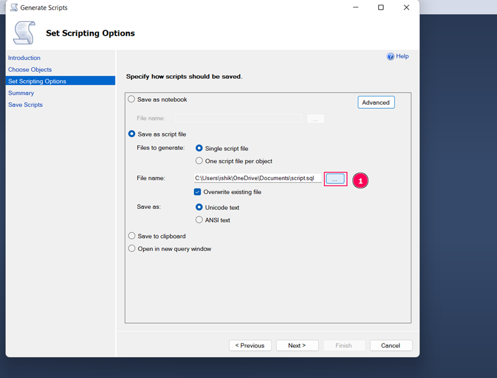Click the Next button
The height and width of the screenshot is (378, 497).
point(297,345)
